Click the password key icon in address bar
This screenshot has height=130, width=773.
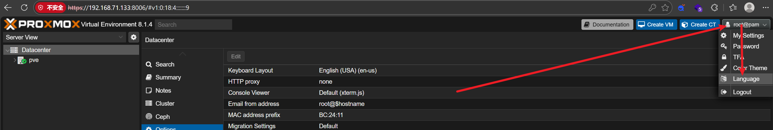(x=652, y=8)
